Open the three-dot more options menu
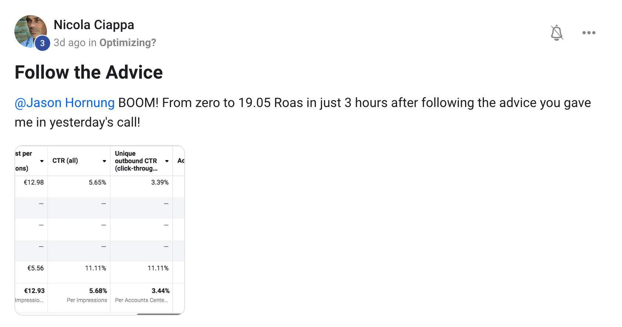This screenshot has height=327, width=622. 589,33
